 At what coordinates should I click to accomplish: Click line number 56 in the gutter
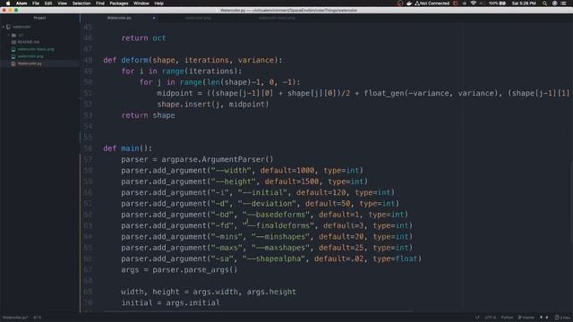pyautogui.click(x=88, y=148)
